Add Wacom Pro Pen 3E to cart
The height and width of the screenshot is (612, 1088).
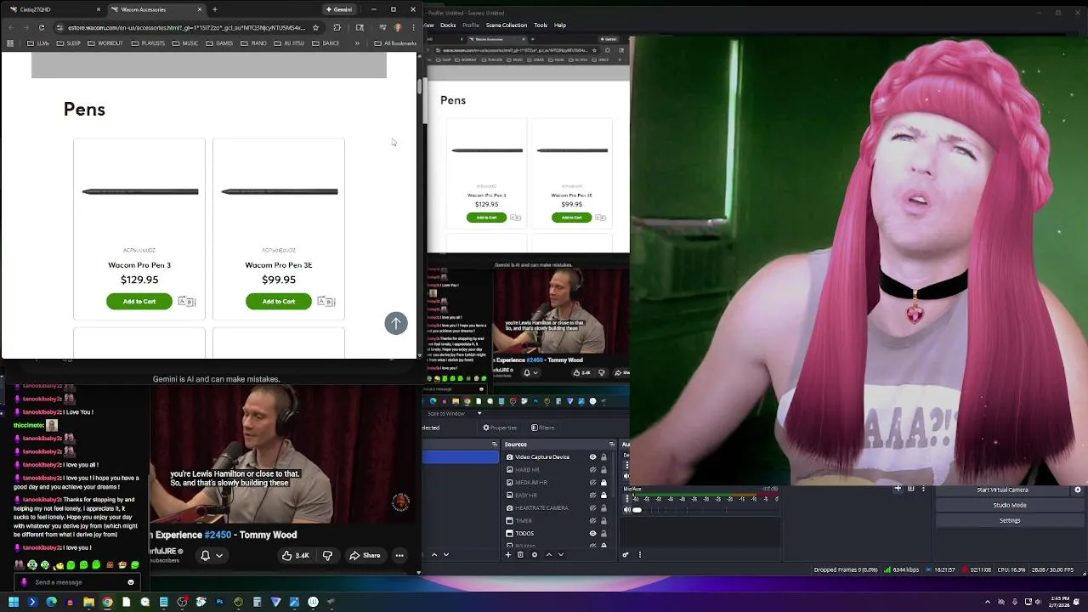[x=279, y=302]
